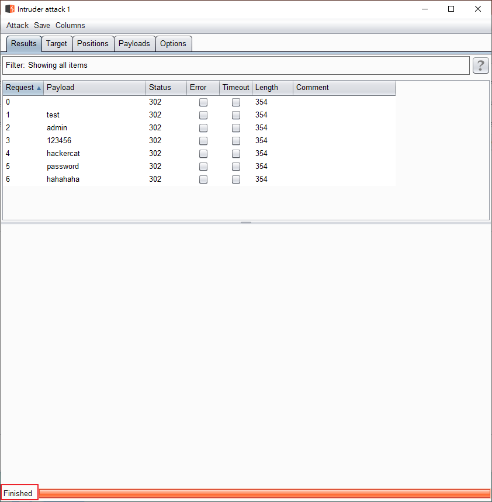Viewport: 492px width, 502px height.
Task: Sort by the Length column header
Action: pos(273,88)
